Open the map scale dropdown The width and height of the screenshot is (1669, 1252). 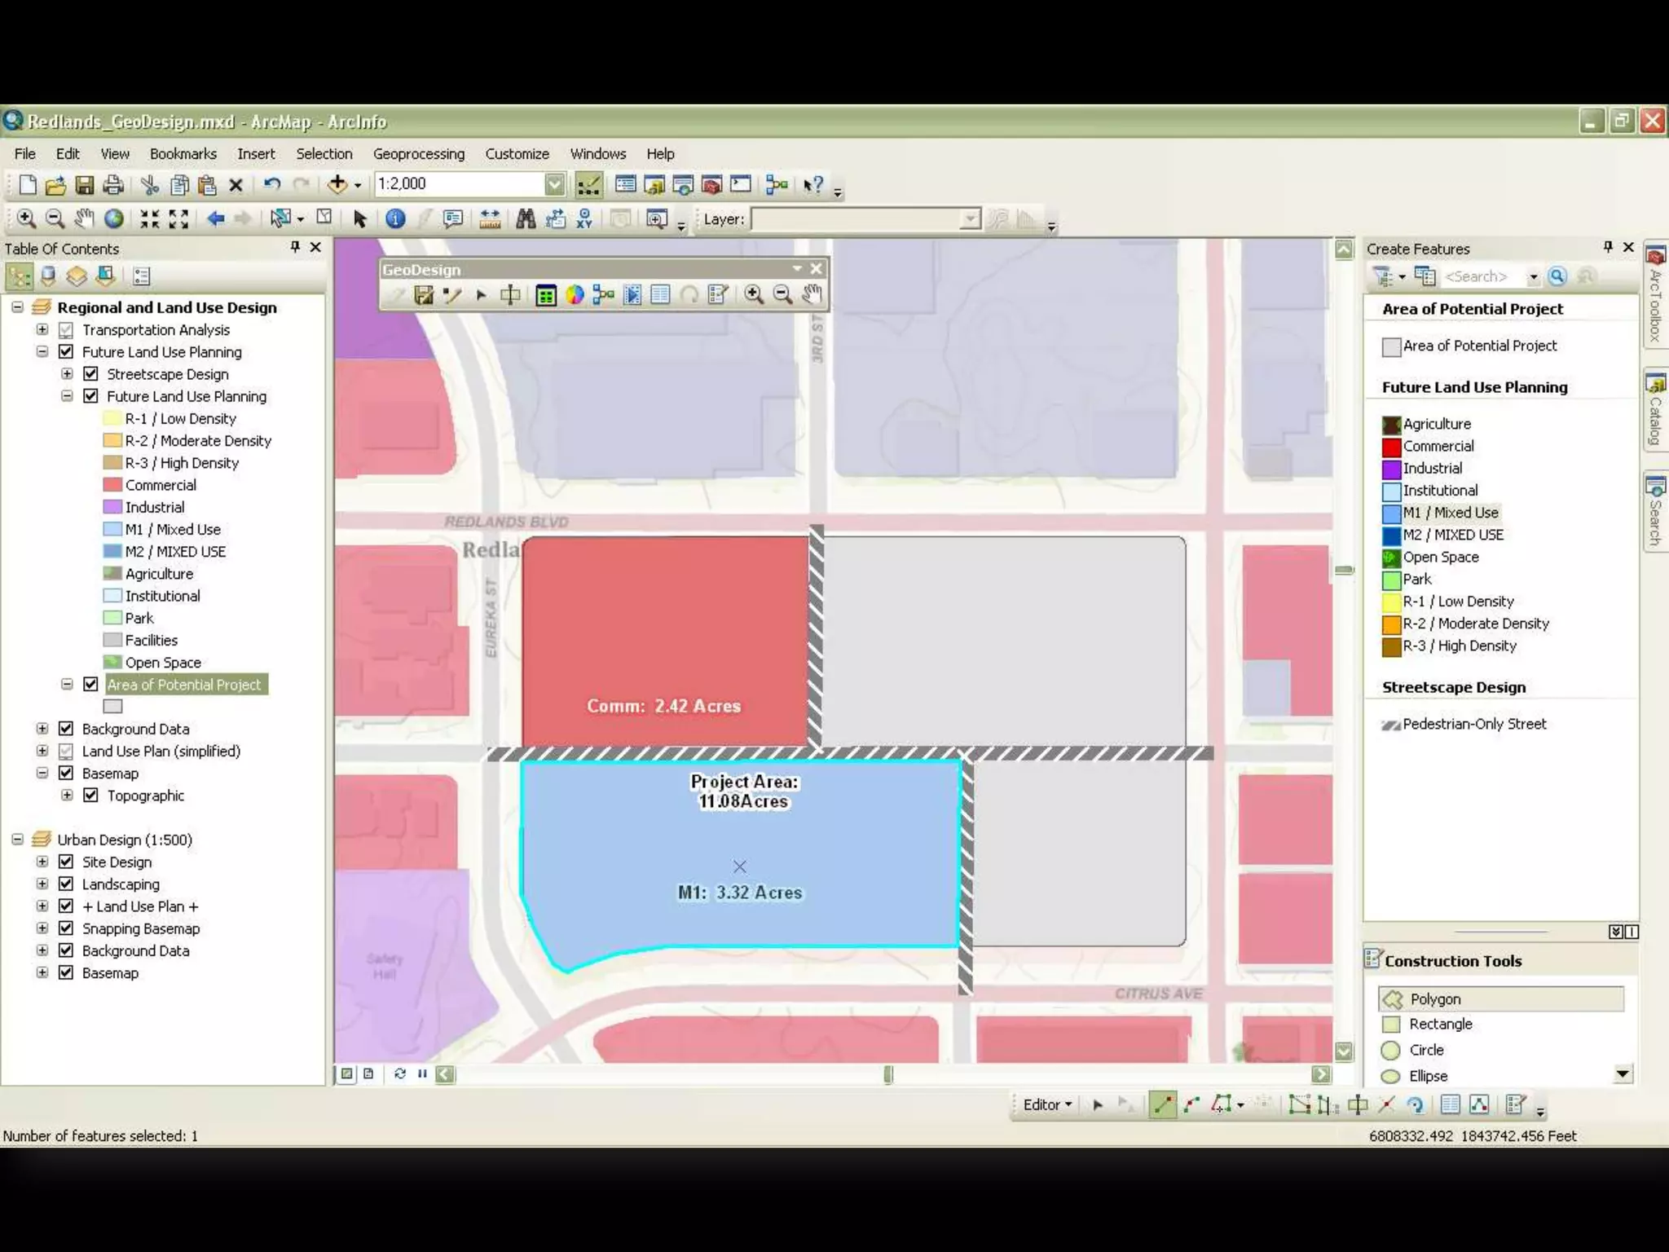tap(554, 184)
